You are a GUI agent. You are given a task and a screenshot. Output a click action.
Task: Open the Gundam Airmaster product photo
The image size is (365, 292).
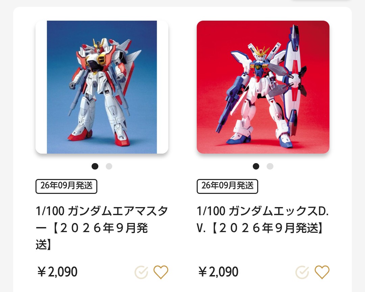(x=102, y=87)
